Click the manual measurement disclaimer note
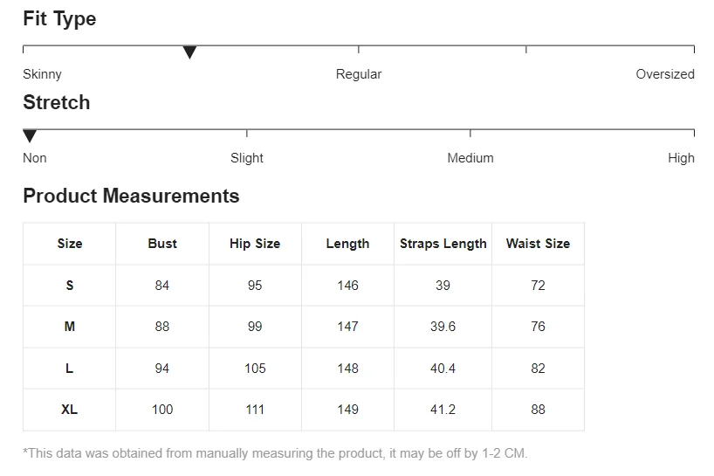The height and width of the screenshot is (476, 714). (275, 453)
